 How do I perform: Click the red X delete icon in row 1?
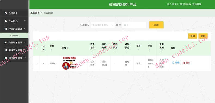184,63
